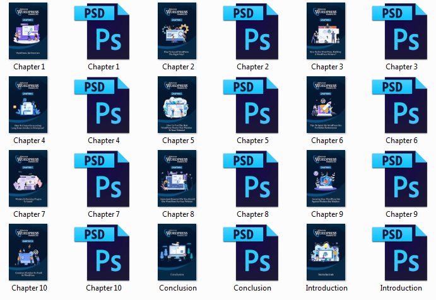Click the "Chapter 9" name under the cover thumbnail

tap(327, 214)
